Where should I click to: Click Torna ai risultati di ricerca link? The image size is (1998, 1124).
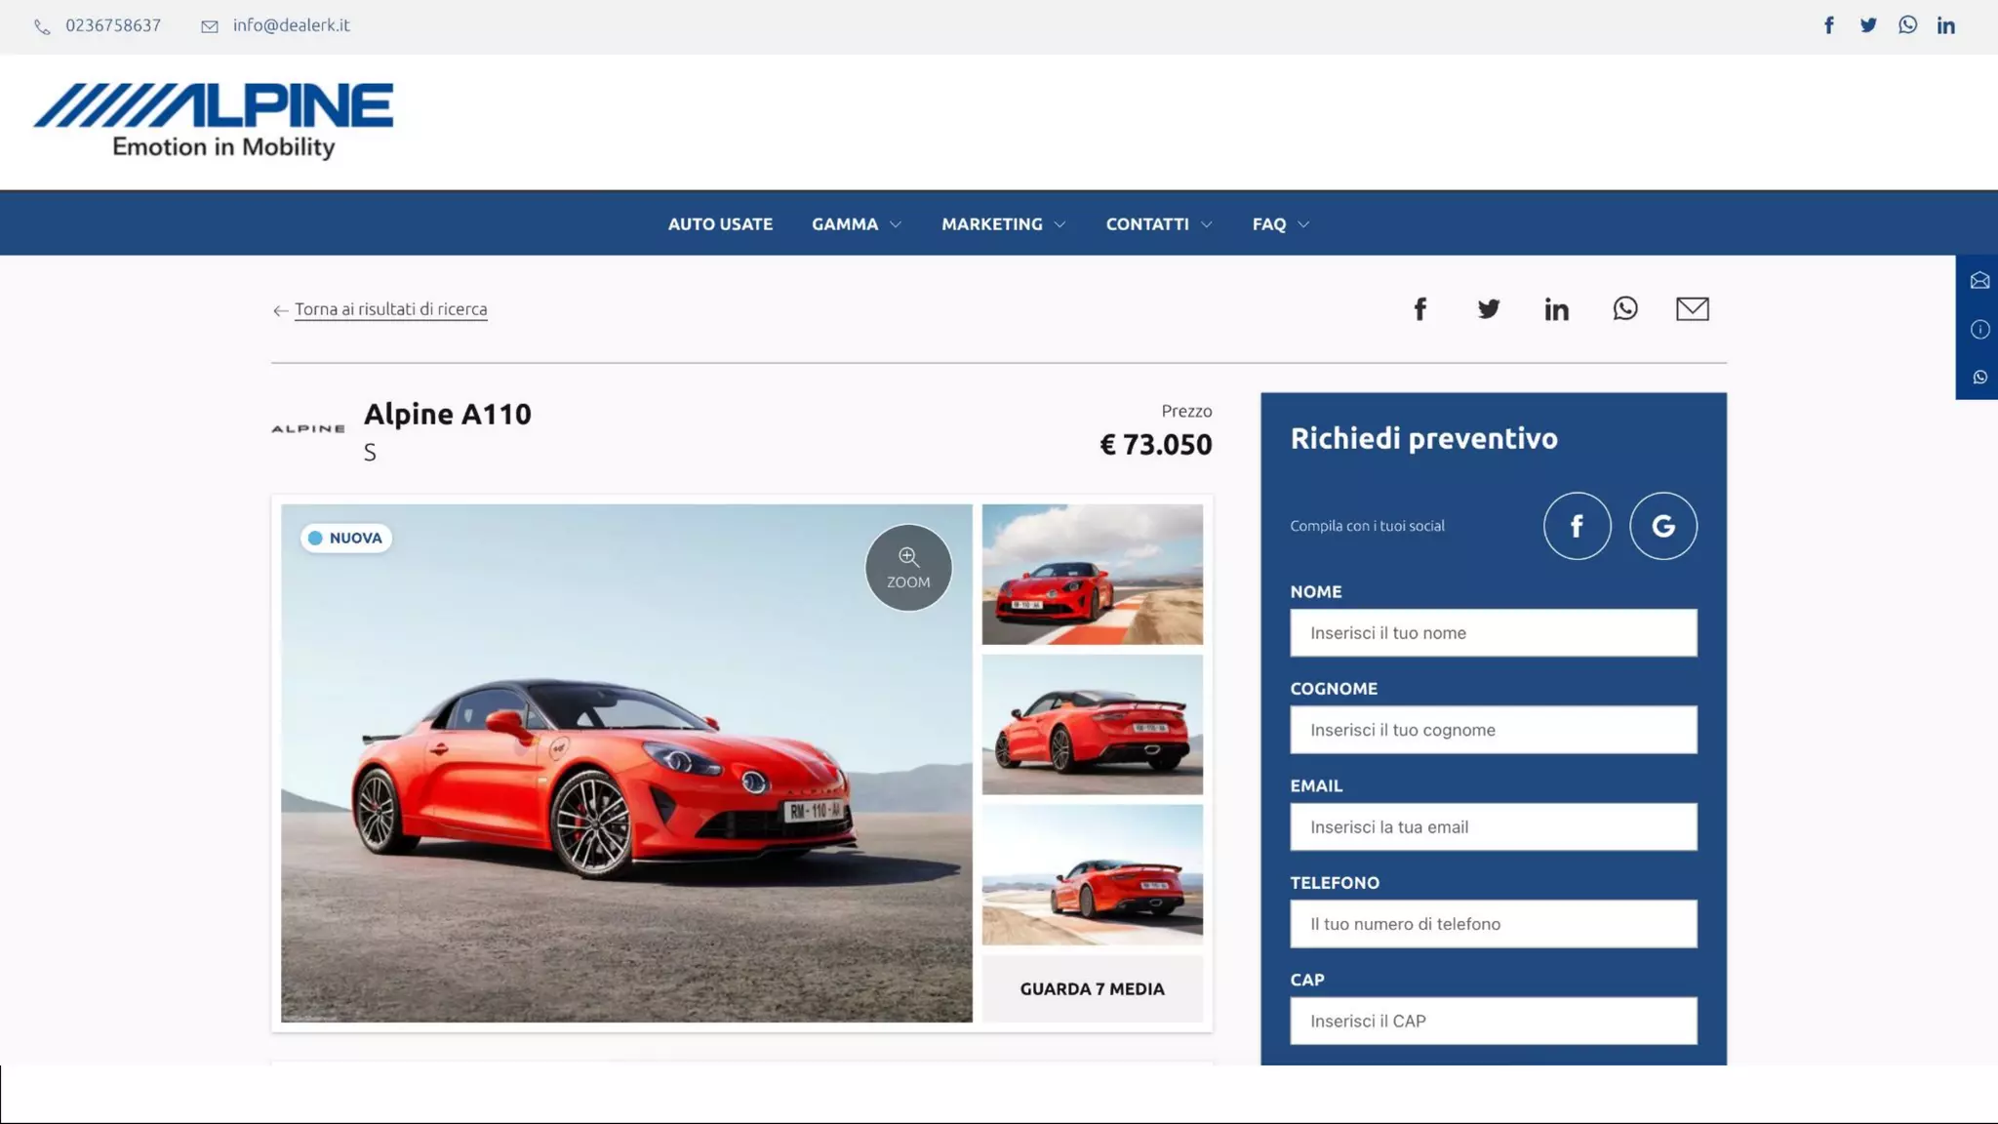coord(390,309)
